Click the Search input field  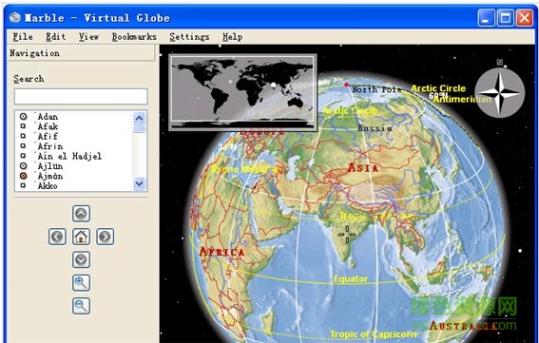(81, 96)
